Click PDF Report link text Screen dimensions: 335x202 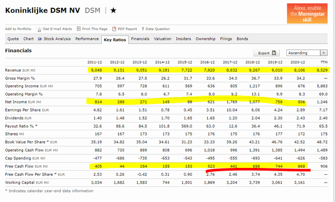[127, 29]
